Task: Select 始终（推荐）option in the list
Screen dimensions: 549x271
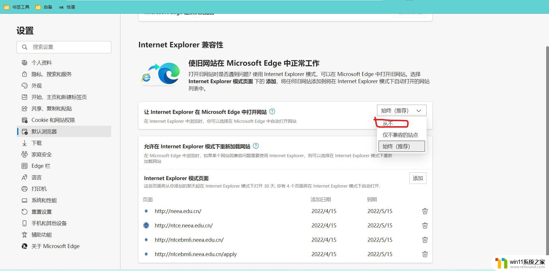Action: [402, 146]
